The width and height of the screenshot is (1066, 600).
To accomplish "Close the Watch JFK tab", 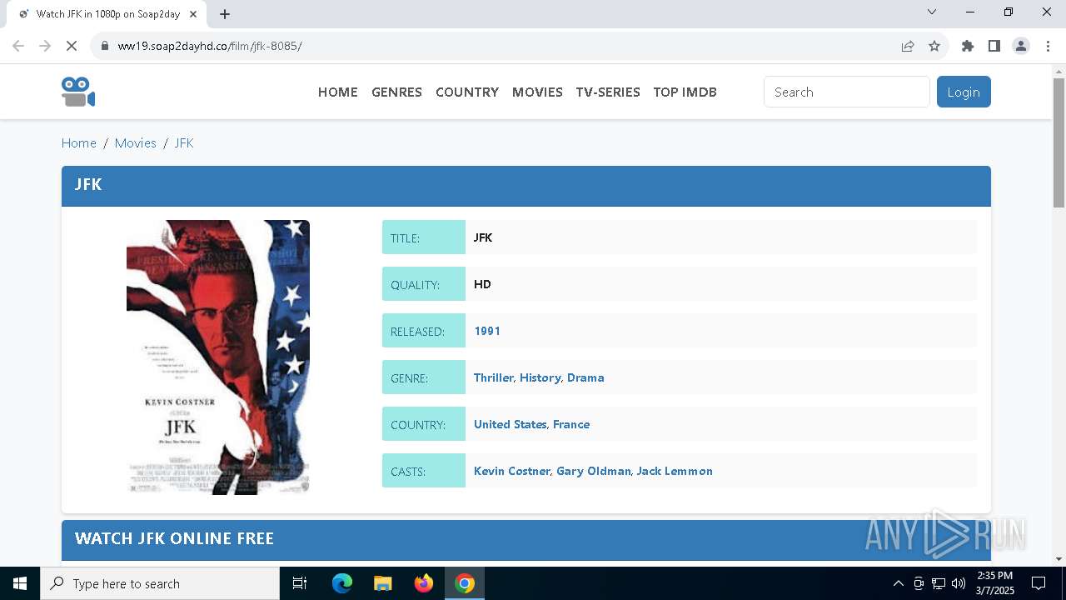I will (x=194, y=13).
